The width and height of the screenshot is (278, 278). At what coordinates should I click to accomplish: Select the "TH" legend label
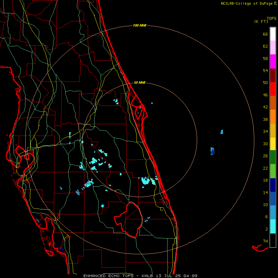[265, 241]
